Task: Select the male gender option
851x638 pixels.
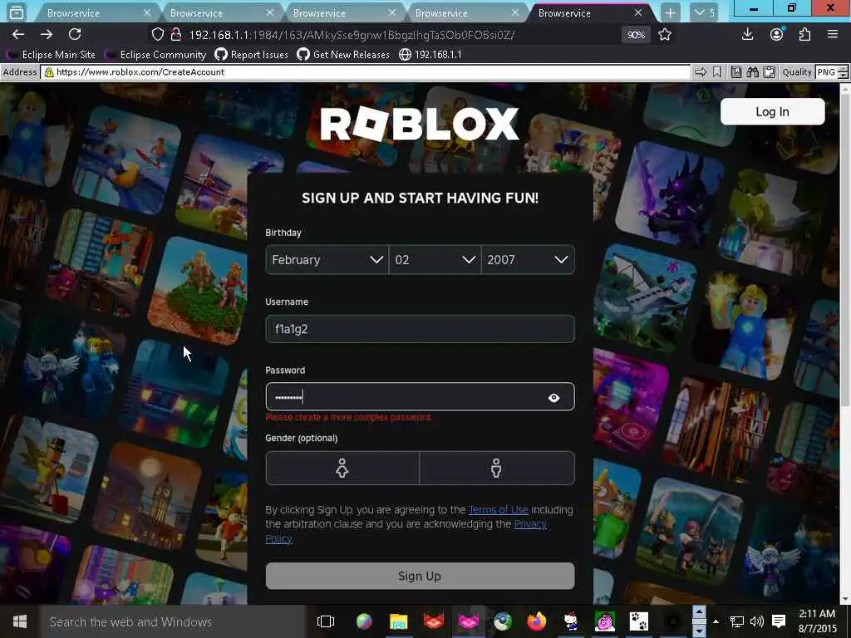Action: 497,468
